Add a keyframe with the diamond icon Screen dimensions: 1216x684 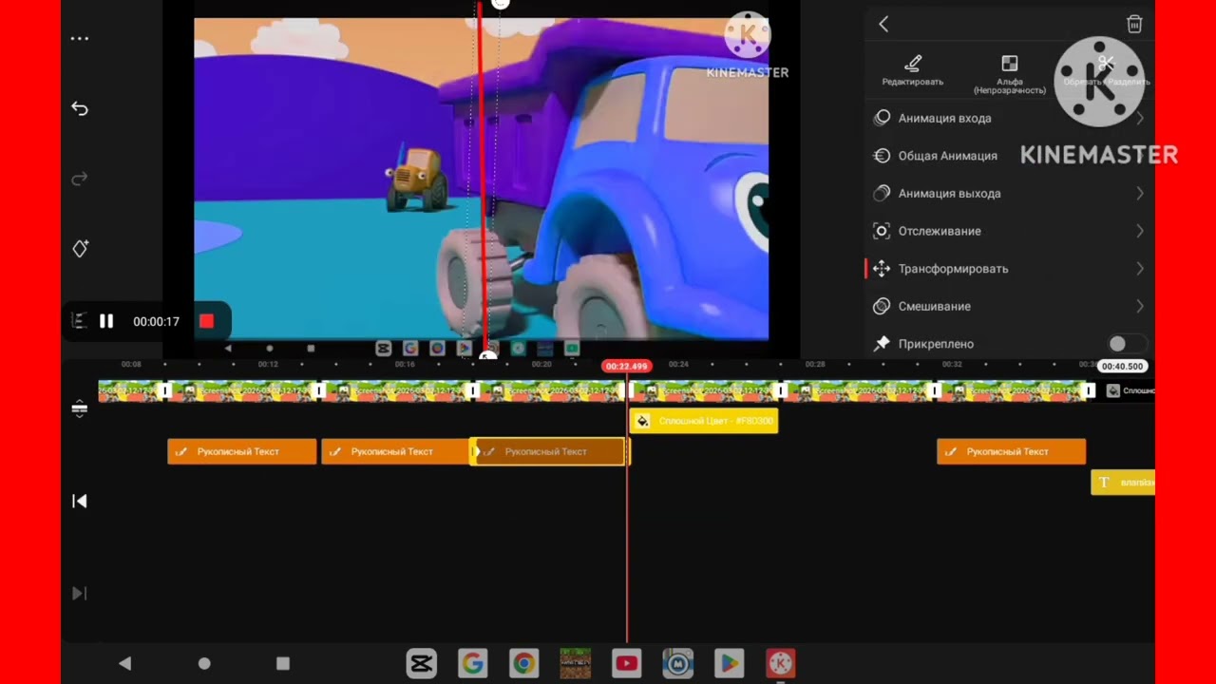point(81,248)
